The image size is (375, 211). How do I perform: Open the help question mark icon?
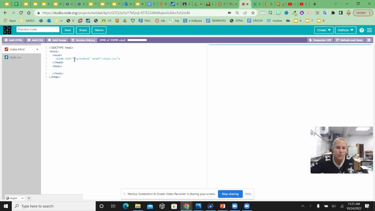pyautogui.click(x=362, y=30)
